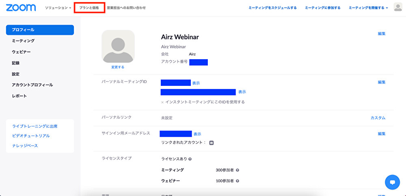Expand the ソリューション dropdown

58,8
